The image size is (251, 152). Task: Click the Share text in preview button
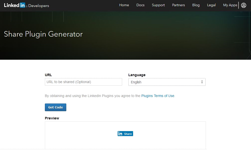128,134
